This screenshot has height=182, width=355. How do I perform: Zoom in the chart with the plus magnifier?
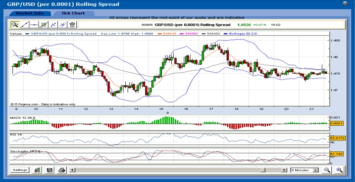pyautogui.click(x=339, y=170)
